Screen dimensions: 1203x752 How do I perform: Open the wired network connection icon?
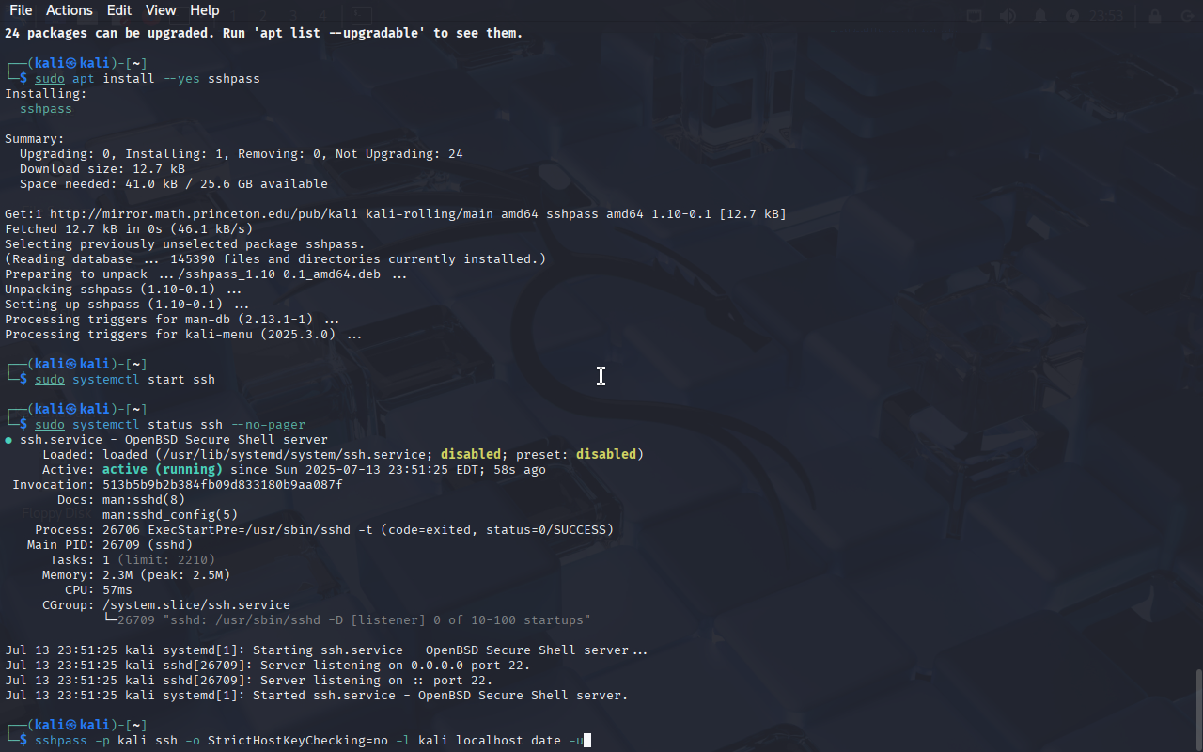point(975,15)
